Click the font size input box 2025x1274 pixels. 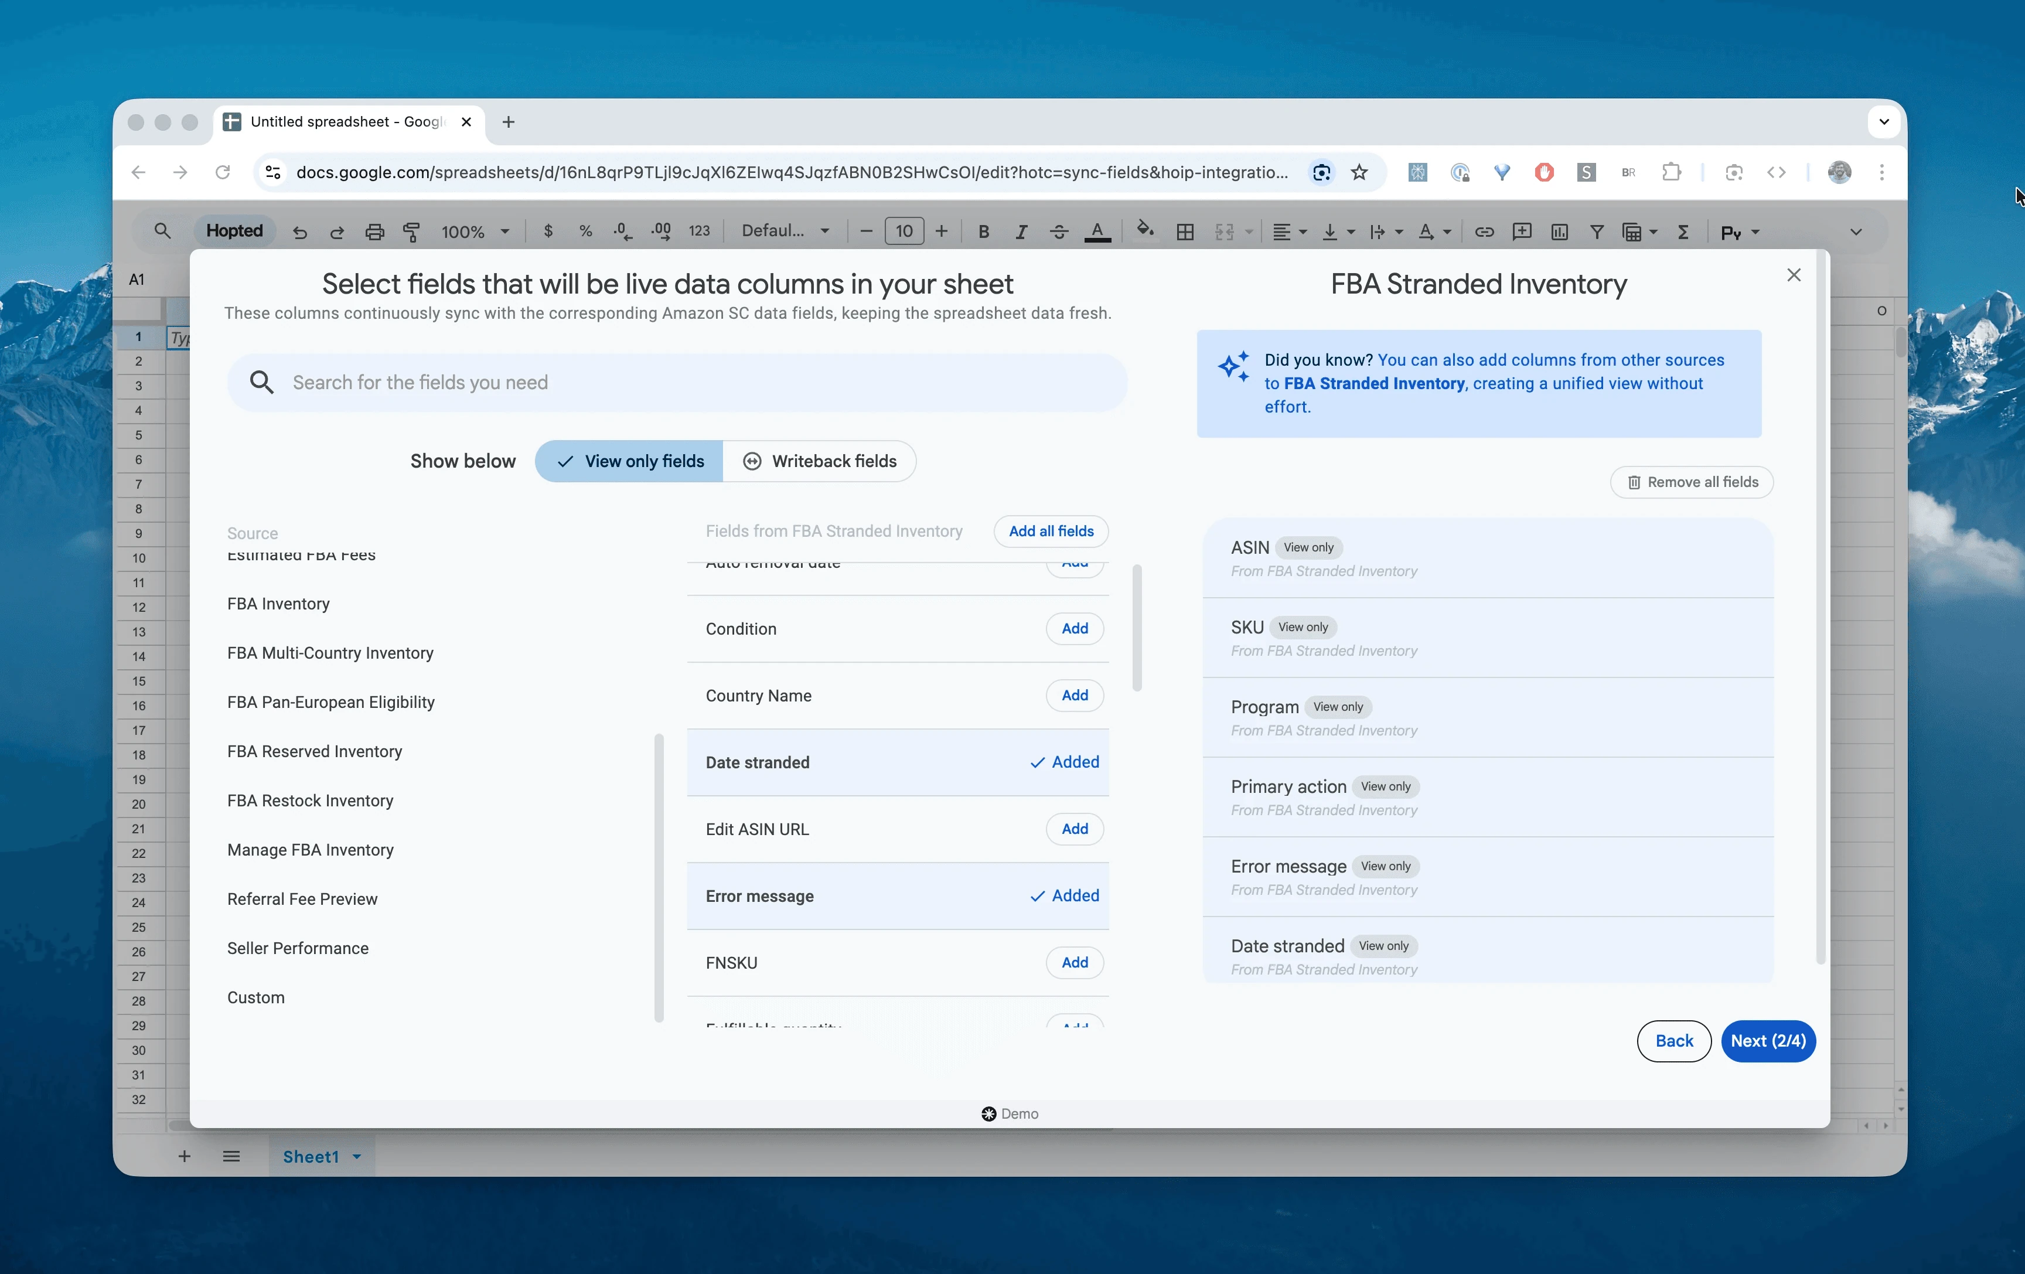pos(904,231)
